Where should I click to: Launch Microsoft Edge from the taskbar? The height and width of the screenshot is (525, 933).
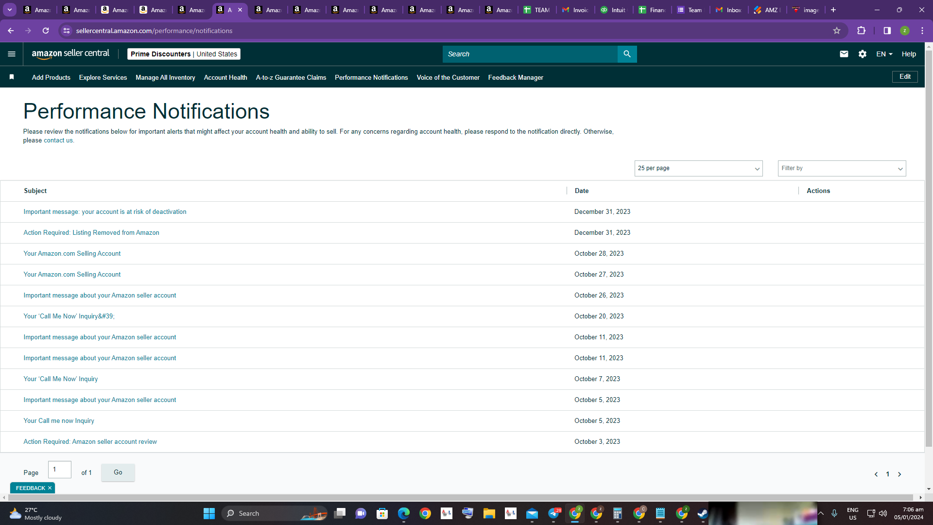click(x=404, y=513)
